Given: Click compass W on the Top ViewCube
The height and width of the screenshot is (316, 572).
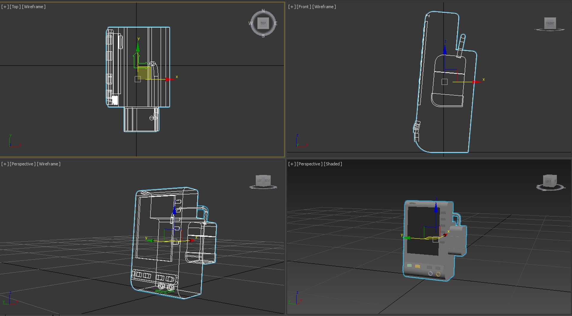Looking at the screenshot, I should click(251, 23).
